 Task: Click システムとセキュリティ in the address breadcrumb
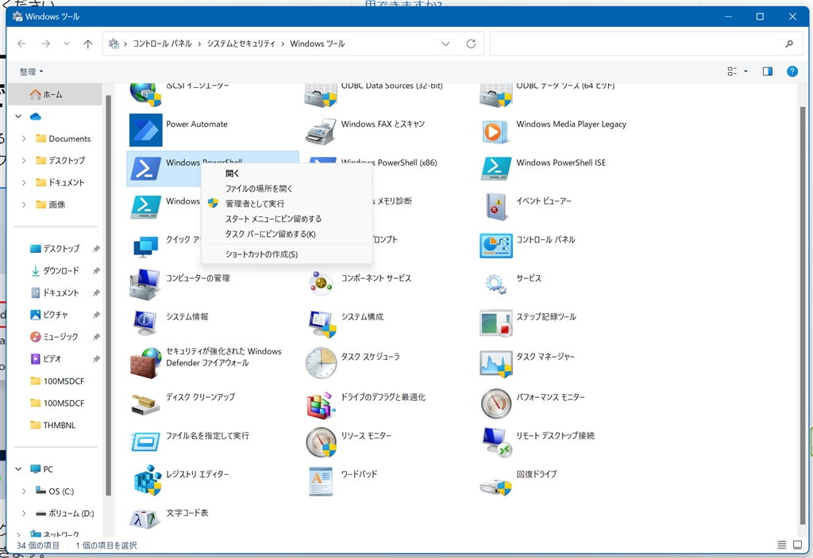(241, 44)
